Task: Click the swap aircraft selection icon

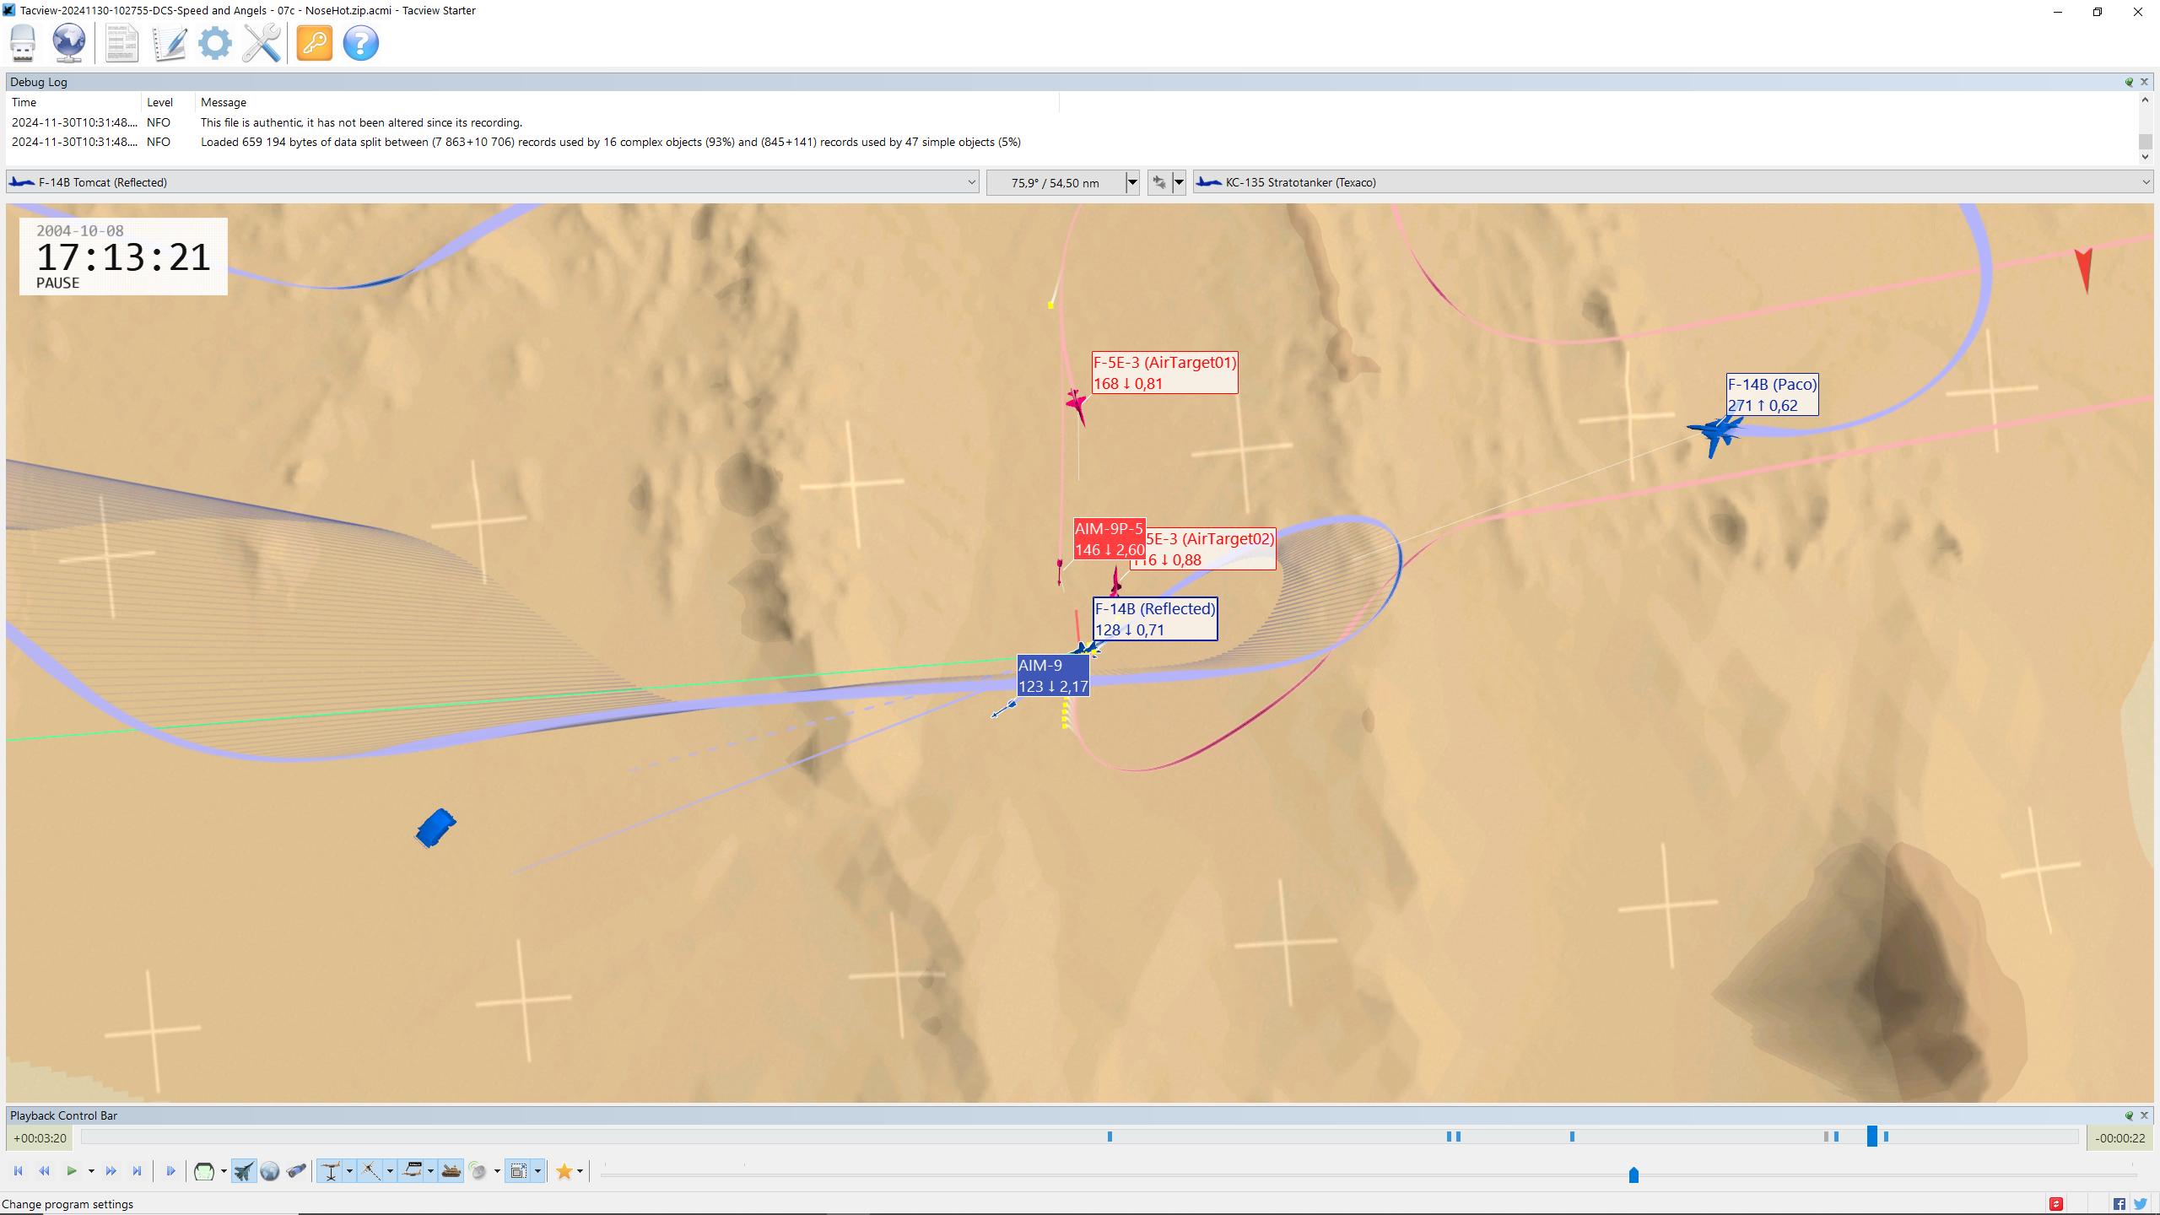Action: pyautogui.click(x=1159, y=182)
